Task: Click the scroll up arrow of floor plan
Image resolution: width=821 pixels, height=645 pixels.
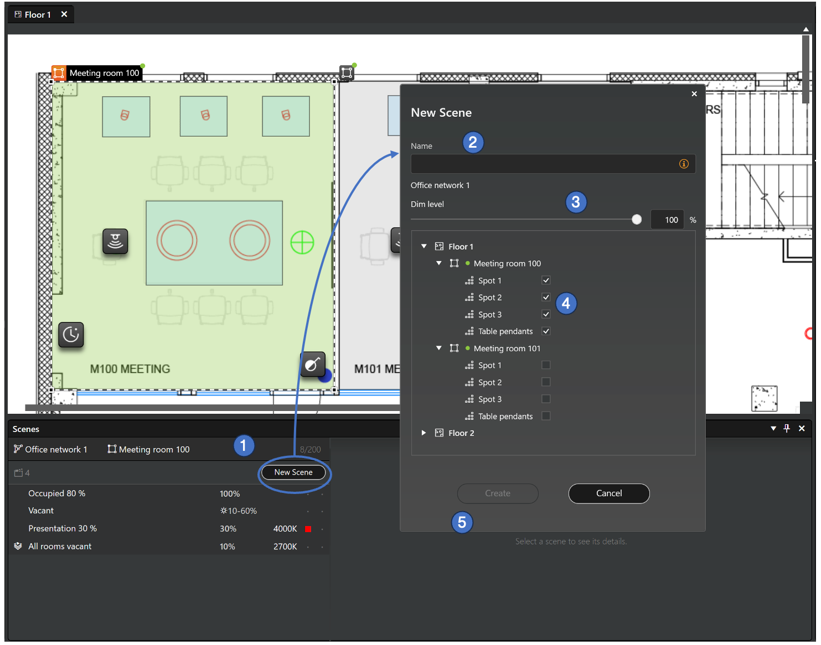Action: [x=805, y=29]
